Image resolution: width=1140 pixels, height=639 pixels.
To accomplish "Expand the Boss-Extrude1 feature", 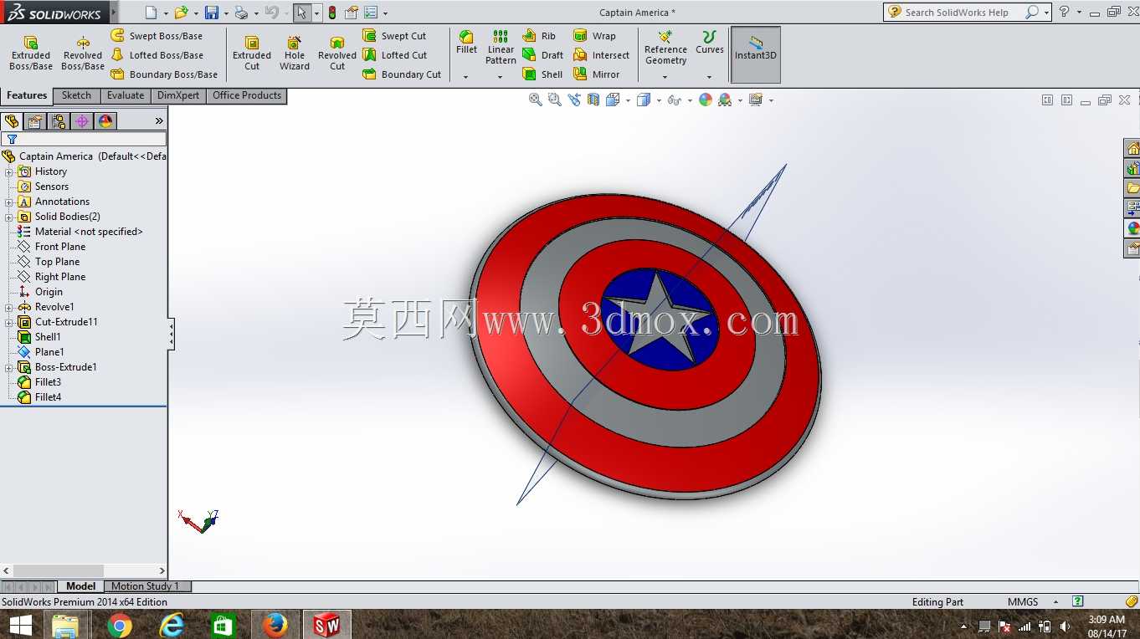I will (9, 367).
